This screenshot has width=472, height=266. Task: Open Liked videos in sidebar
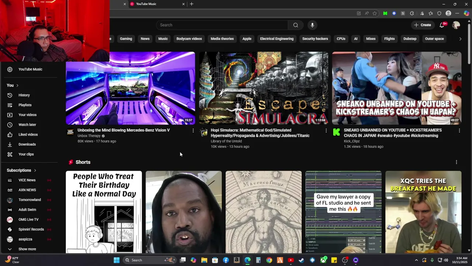[x=29, y=134]
